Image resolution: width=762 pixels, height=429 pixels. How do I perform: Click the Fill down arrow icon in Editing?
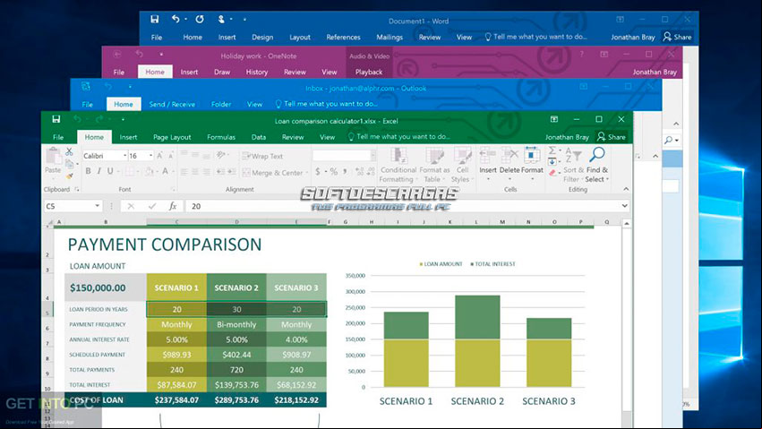tap(552, 162)
